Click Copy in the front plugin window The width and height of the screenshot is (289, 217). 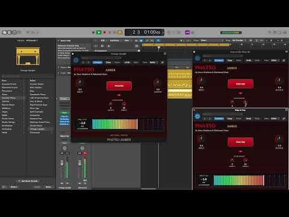point(108,63)
